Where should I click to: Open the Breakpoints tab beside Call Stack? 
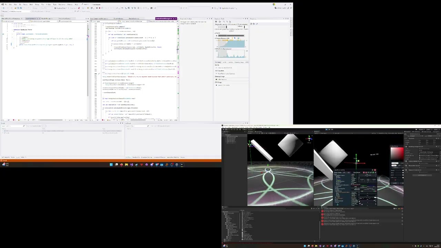pyautogui.click(x=136, y=157)
